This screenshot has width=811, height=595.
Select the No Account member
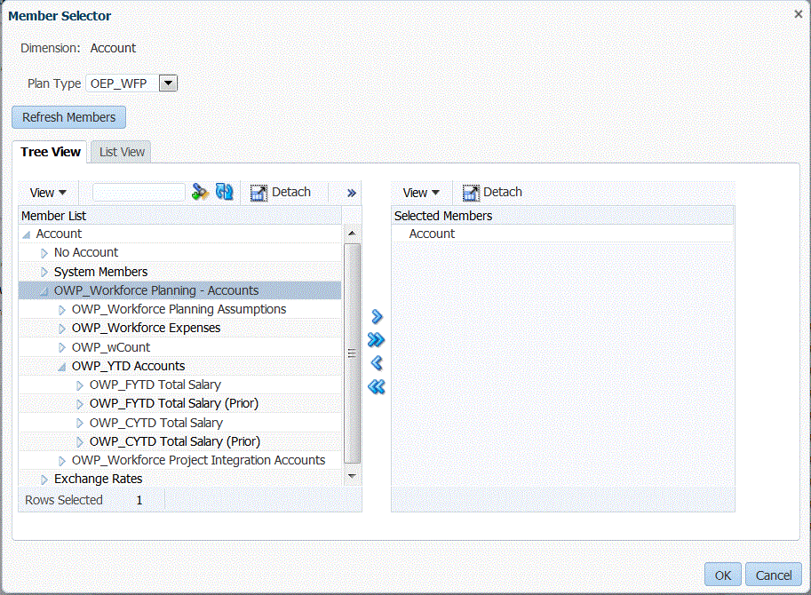click(x=180, y=253)
